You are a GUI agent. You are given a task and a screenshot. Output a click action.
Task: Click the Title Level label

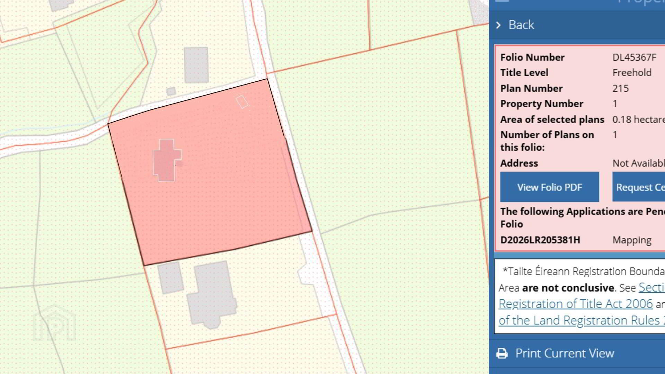pyautogui.click(x=524, y=72)
